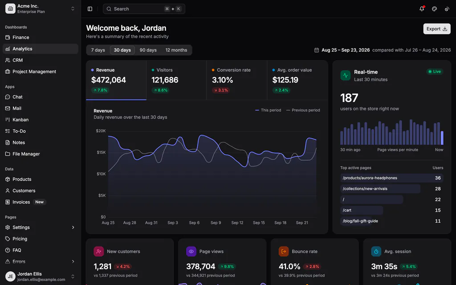456x285 pixels.
Task: Open the Jordan Ellis account menu chevron
Action: tap(73, 276)
